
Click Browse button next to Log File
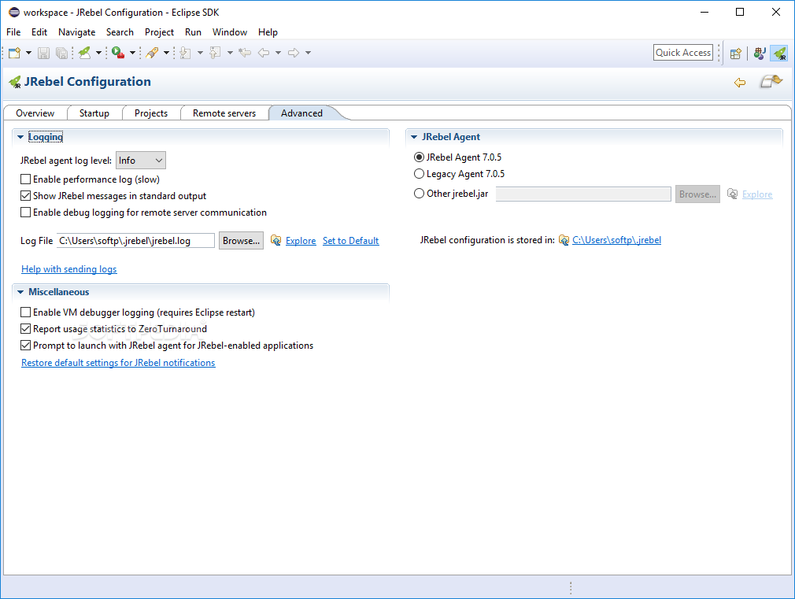(x=242, y=241)
